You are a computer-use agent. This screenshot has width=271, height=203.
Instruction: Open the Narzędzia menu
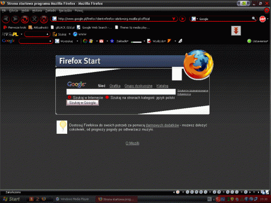click(x=65, y=11)
